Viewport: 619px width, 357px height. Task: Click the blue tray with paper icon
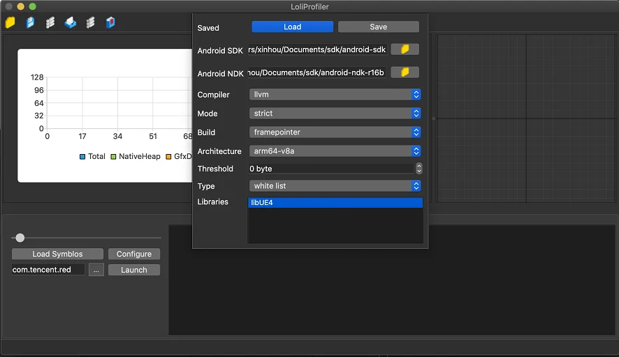coord(71,22)
